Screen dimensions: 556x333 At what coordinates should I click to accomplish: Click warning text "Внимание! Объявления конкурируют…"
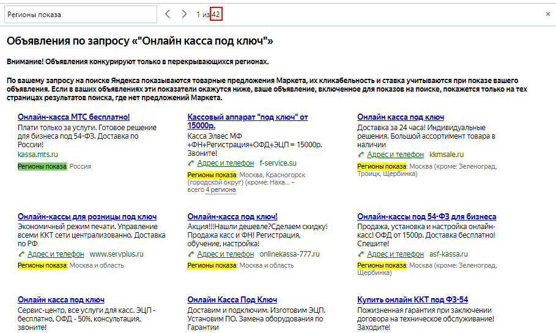[x=138, y=62]
